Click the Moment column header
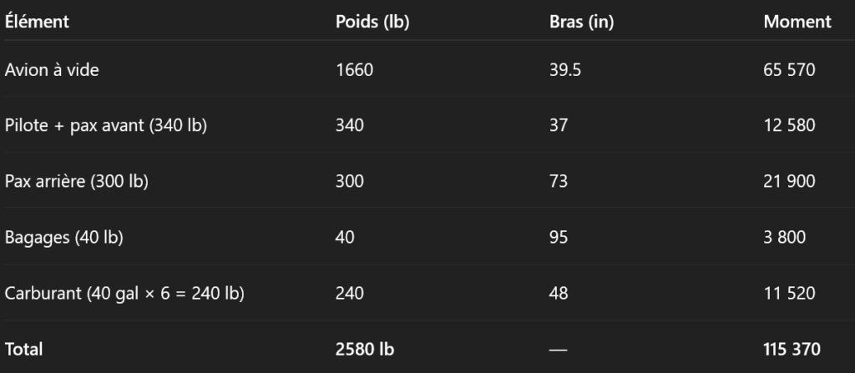Image resolution: width=855 pixels, height=373 pixels. click(797, 23)
